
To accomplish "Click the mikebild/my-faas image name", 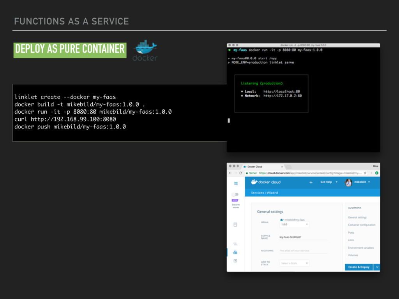I will click(x=295, y=220).
